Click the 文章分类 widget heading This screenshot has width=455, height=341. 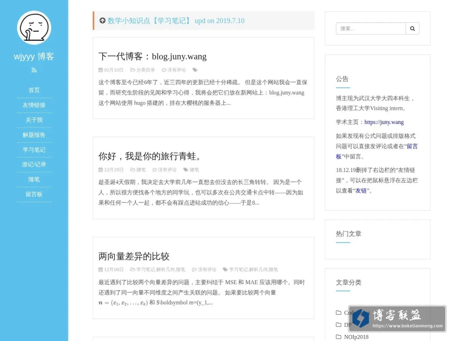[348, 282]
